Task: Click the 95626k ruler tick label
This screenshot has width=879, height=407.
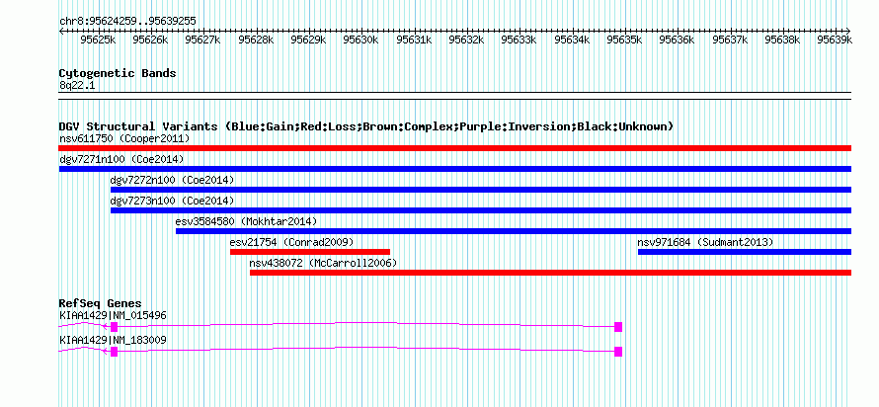Action: tap(151, 40)
